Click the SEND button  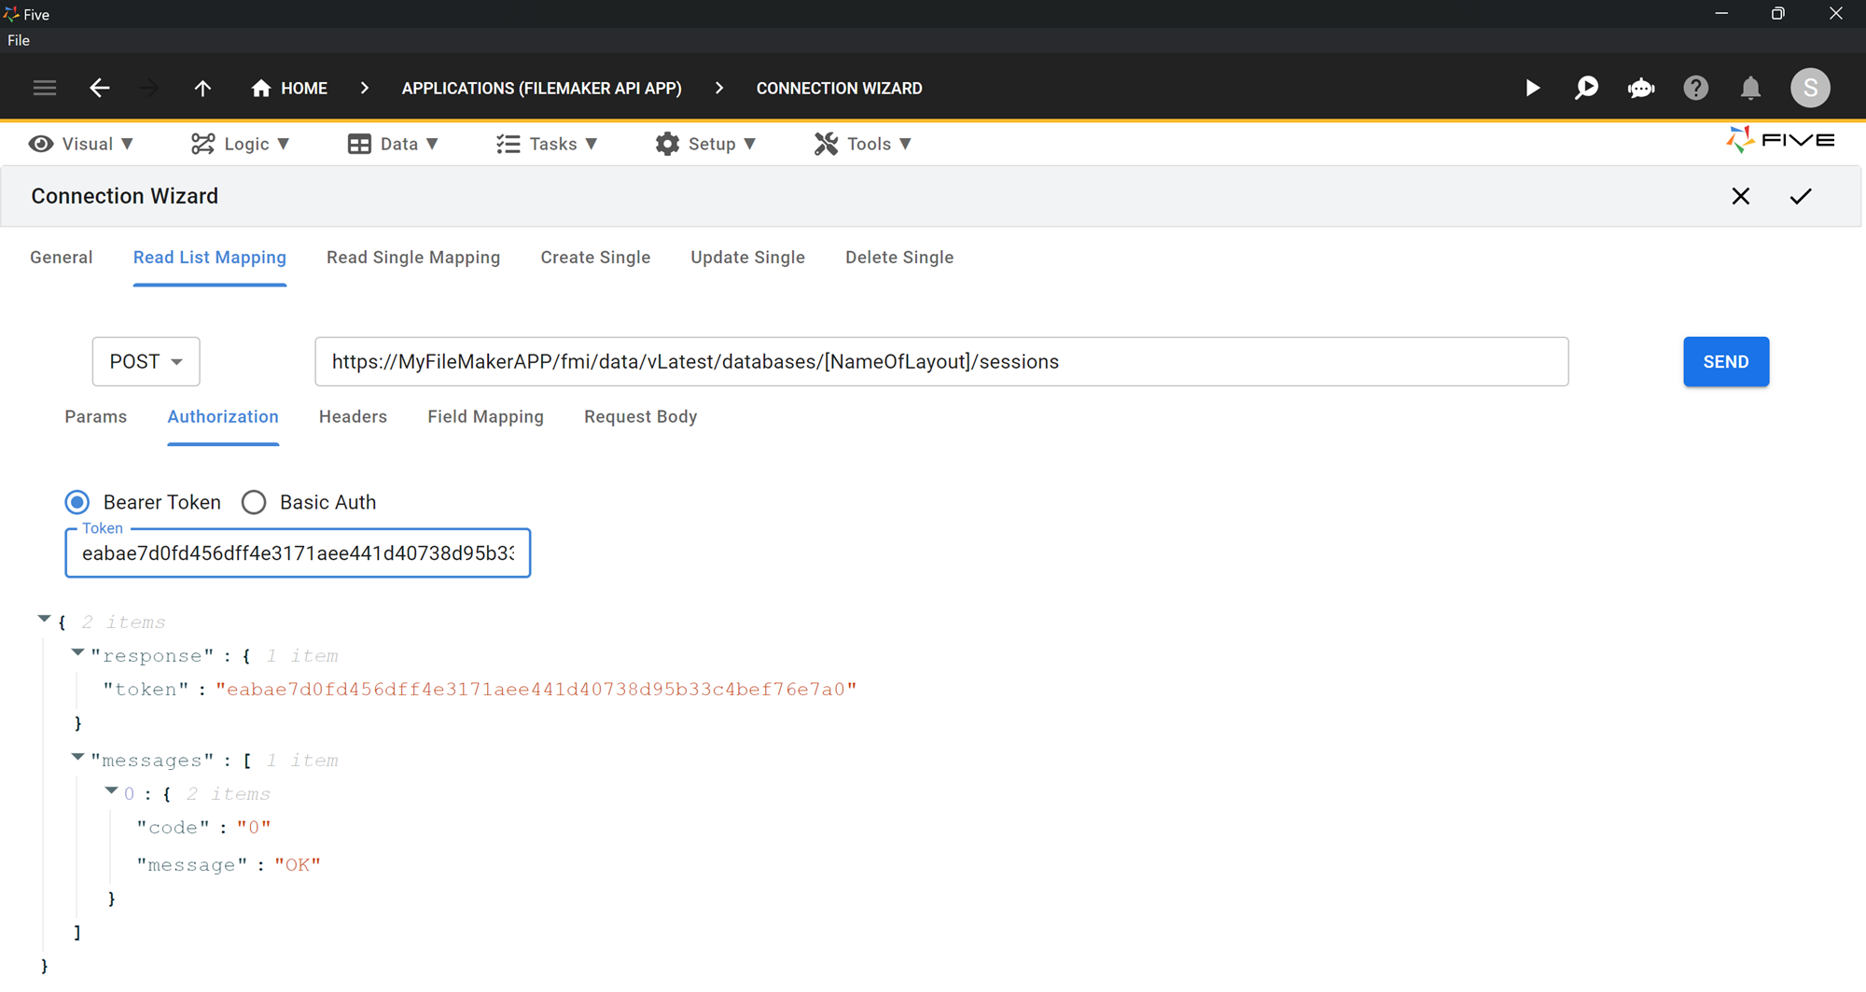point(1725,361)
